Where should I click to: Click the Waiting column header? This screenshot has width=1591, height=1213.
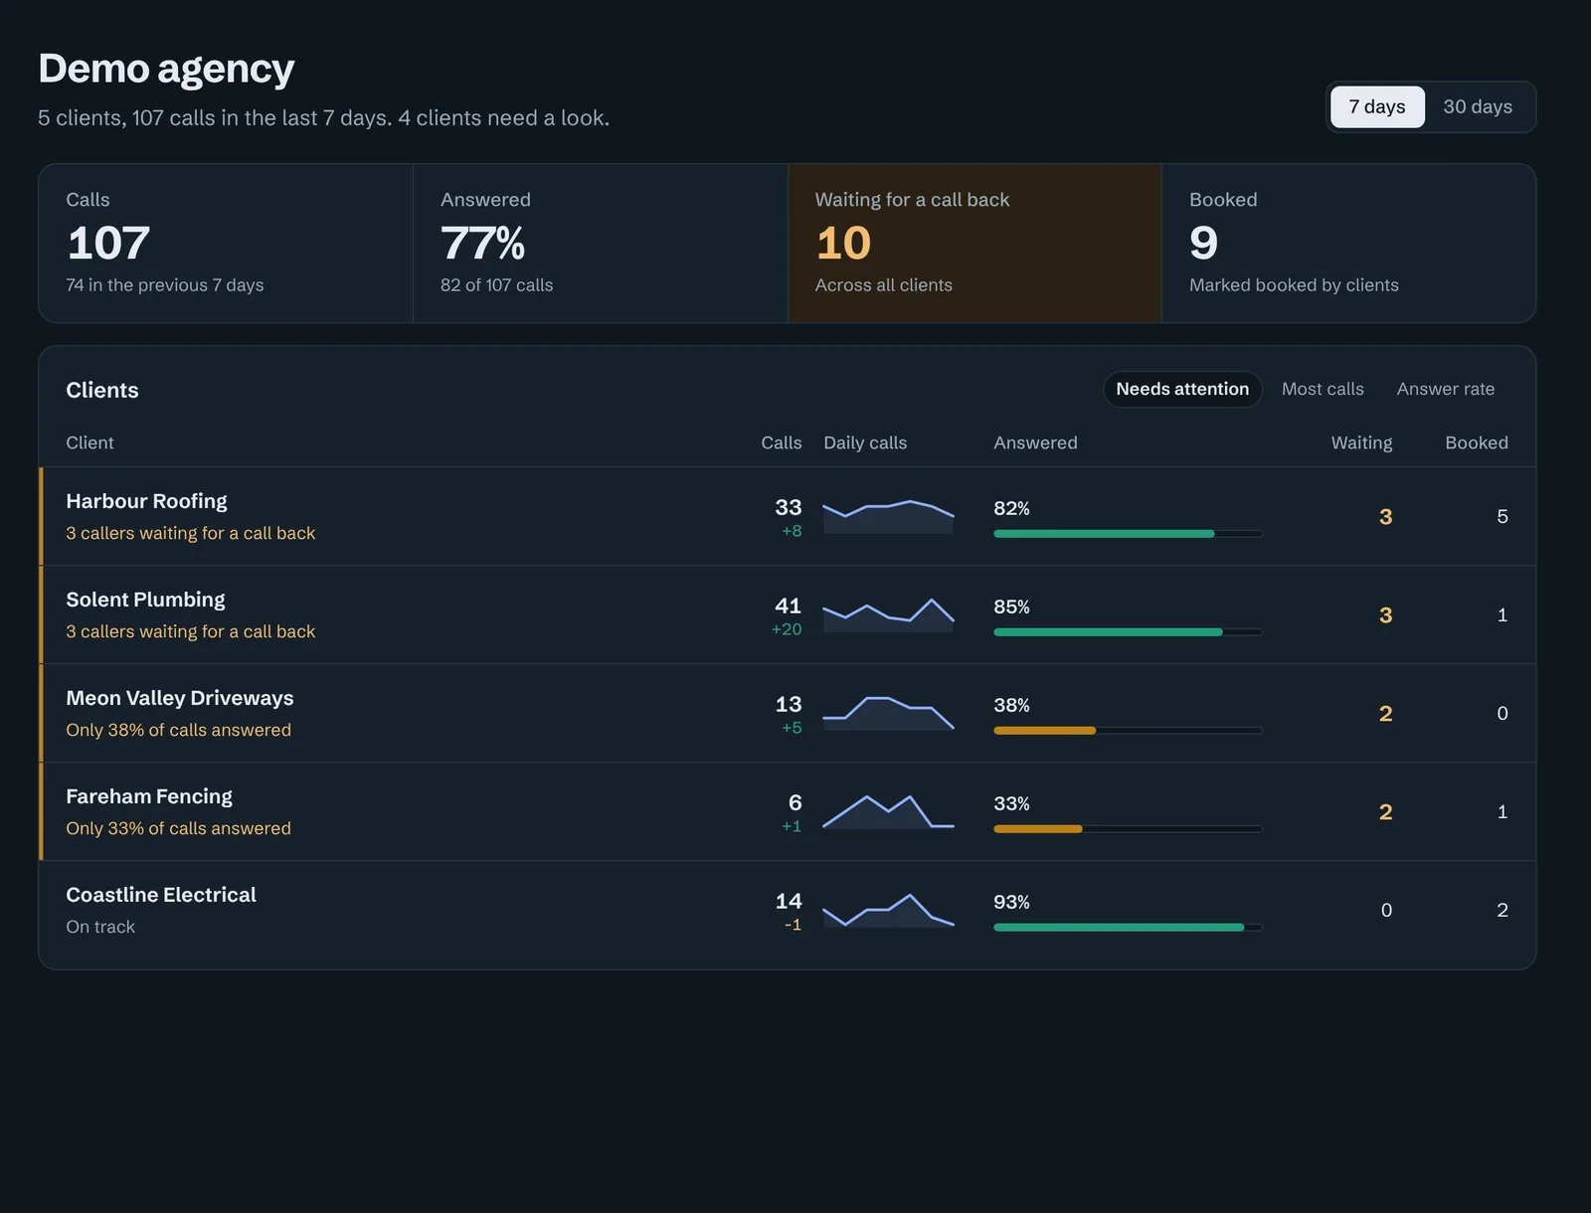(1361, 442)
